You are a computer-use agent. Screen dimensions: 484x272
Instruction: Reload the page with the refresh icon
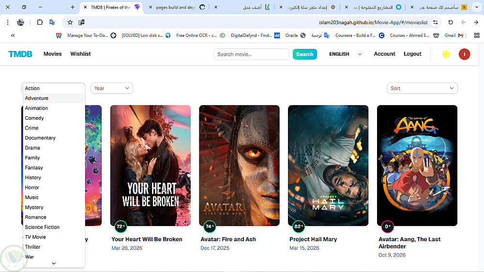[x=451, y=22]
